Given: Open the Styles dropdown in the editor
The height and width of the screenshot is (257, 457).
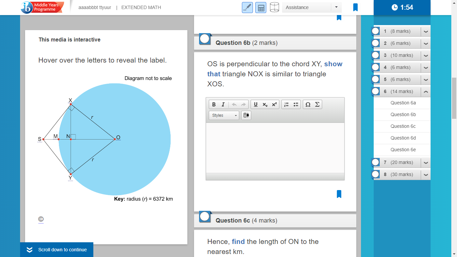Looking at the screenshot, I should point(224,115).
